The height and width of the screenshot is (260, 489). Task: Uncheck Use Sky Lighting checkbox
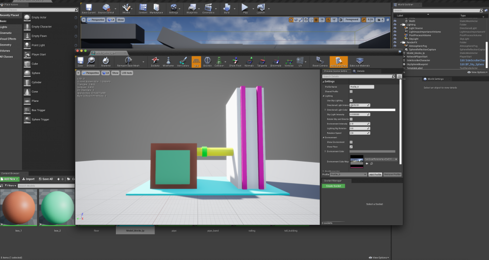point(351,100)
